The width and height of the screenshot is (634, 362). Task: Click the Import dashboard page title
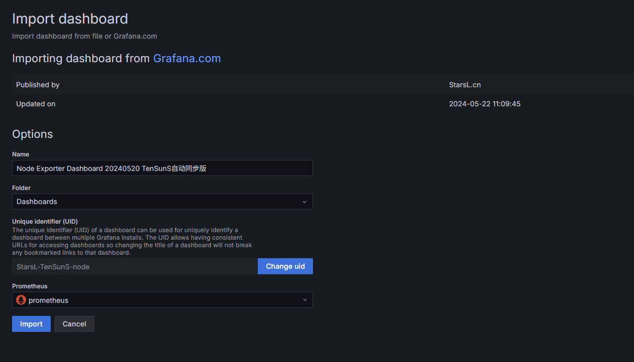coord(70,19)
